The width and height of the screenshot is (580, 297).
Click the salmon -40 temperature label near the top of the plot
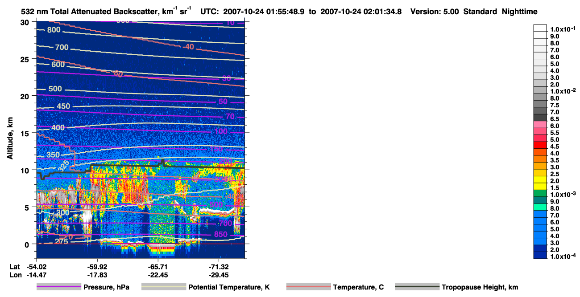point(188,47)
